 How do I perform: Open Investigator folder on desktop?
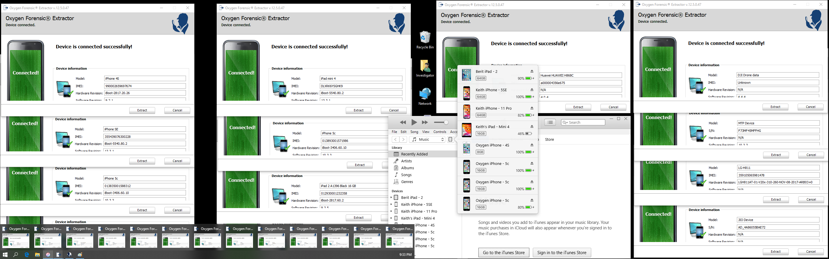[425, 68]
